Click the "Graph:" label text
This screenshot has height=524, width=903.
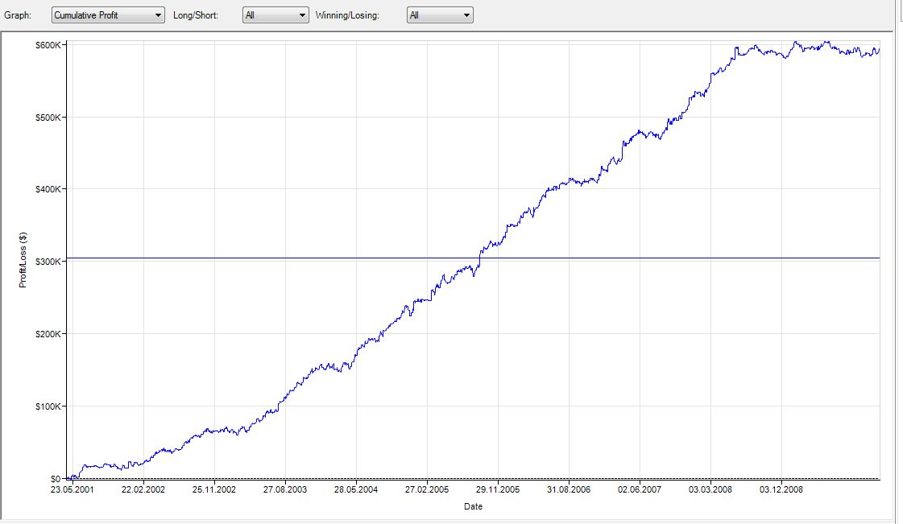tap(19, 15)
